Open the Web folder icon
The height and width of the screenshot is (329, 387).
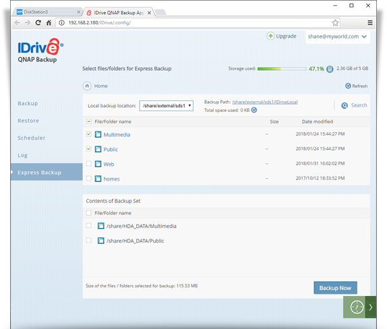pos(98,164)
